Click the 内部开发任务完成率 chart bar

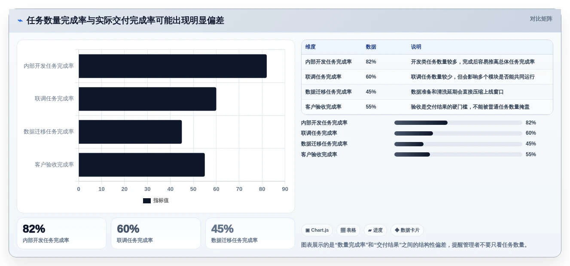pyautogui.click(x=173, y=66)
